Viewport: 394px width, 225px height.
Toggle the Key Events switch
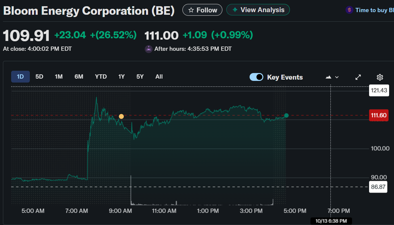(x=256, y=77)
